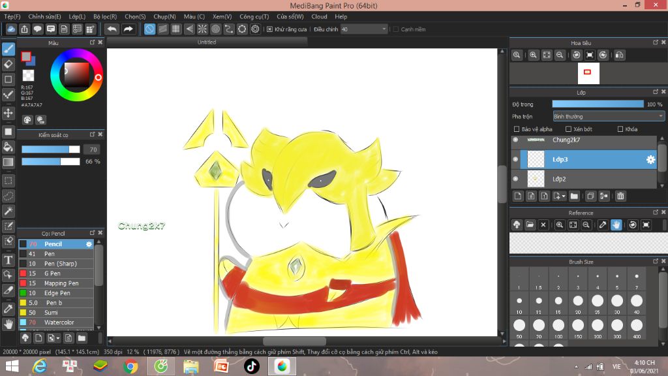Viewport: 668px width, 376px height.
Task: Enable parallel lines snap guide
Action: tap(162, 29)
